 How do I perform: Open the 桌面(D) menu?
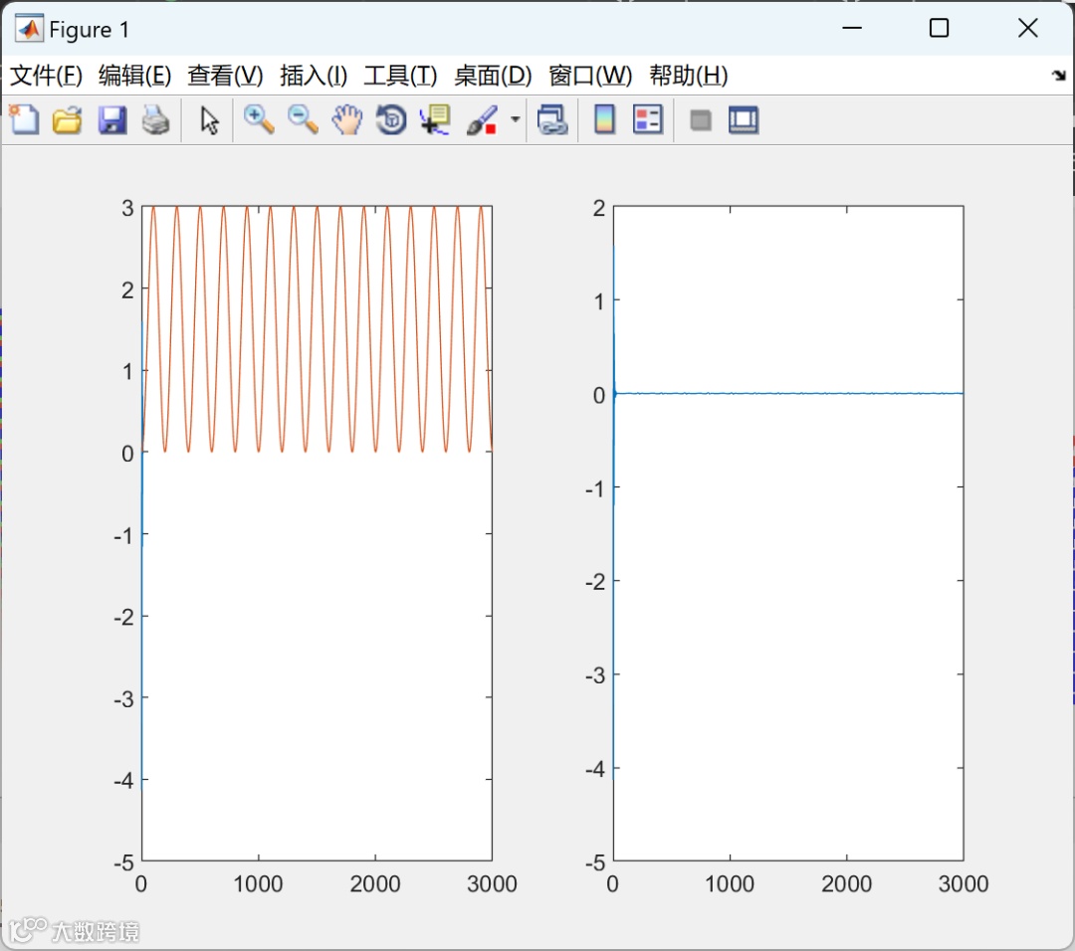[x=493, y=76]
